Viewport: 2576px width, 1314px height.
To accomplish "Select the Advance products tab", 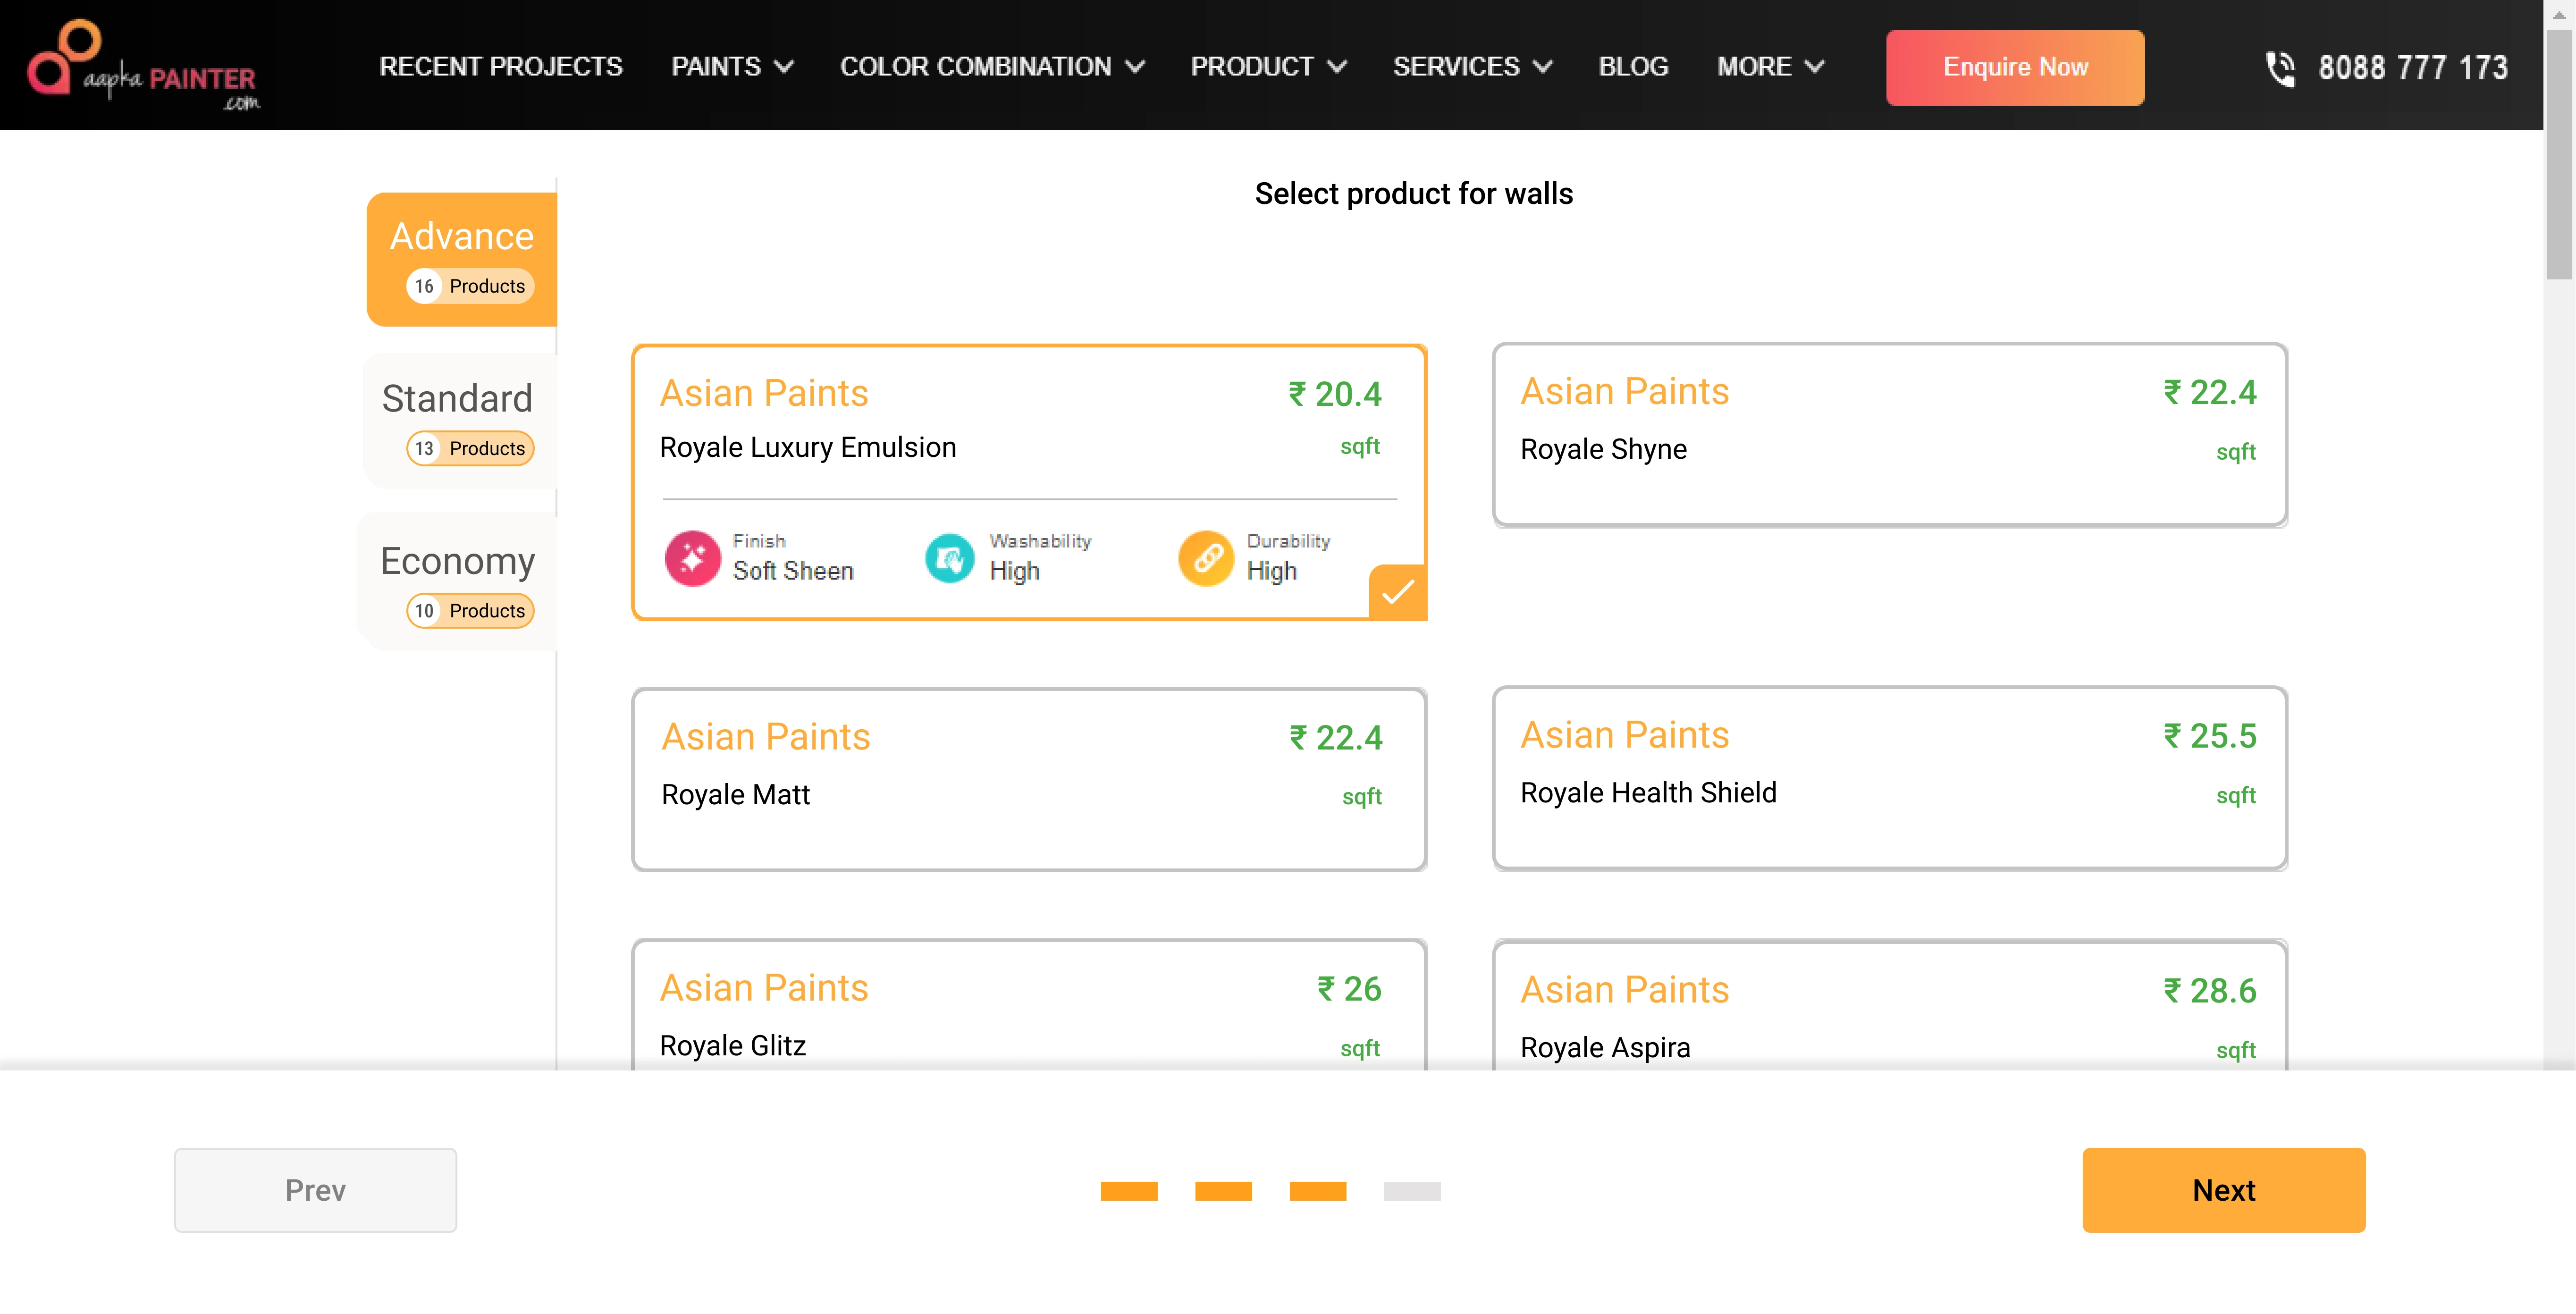I will pos(462,259).
